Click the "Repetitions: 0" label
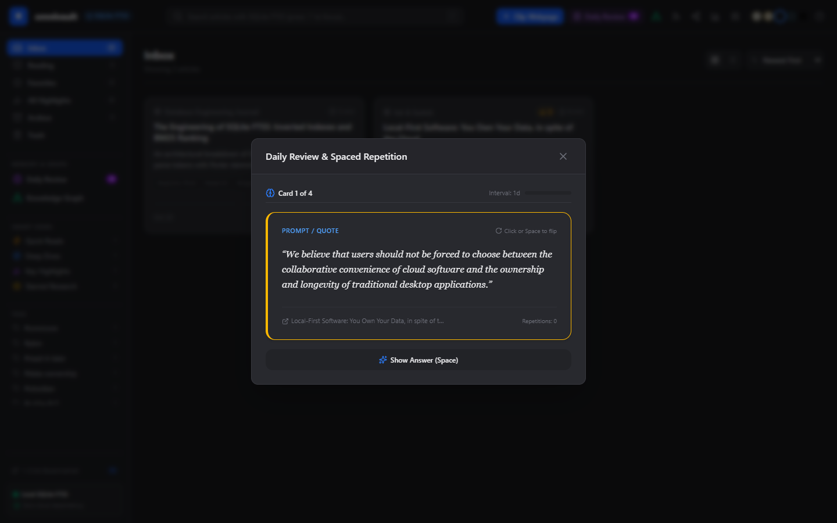This screenshot has height=523, width=837. tap(539, 321)
